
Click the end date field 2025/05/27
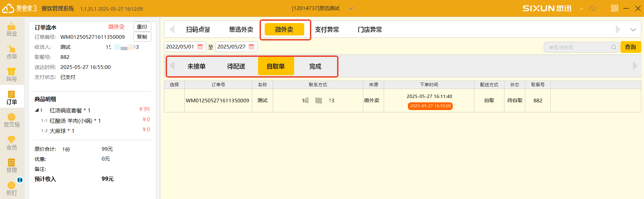point(236,47)
